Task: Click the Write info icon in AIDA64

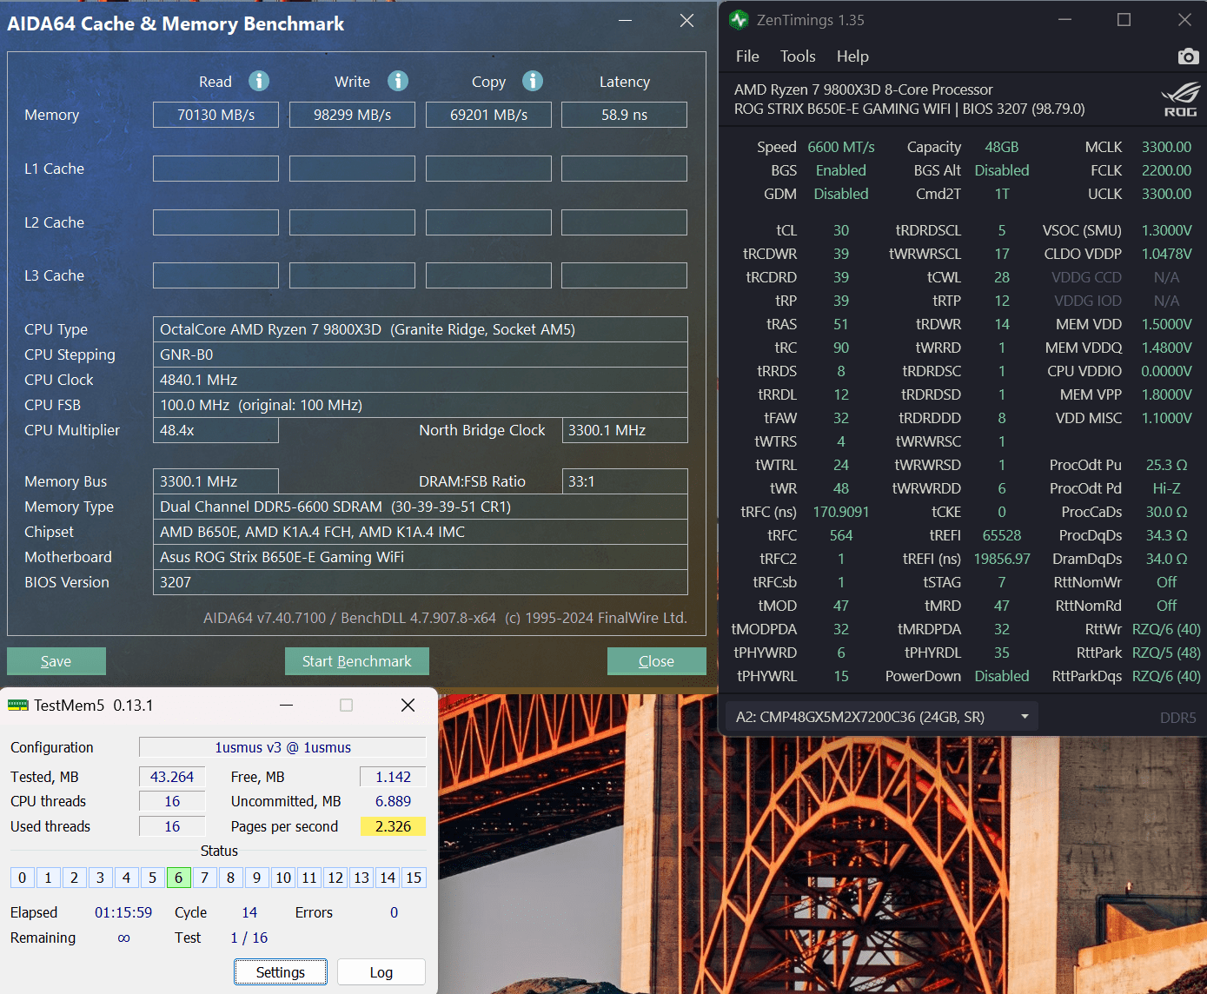Action: click(398, 81)
